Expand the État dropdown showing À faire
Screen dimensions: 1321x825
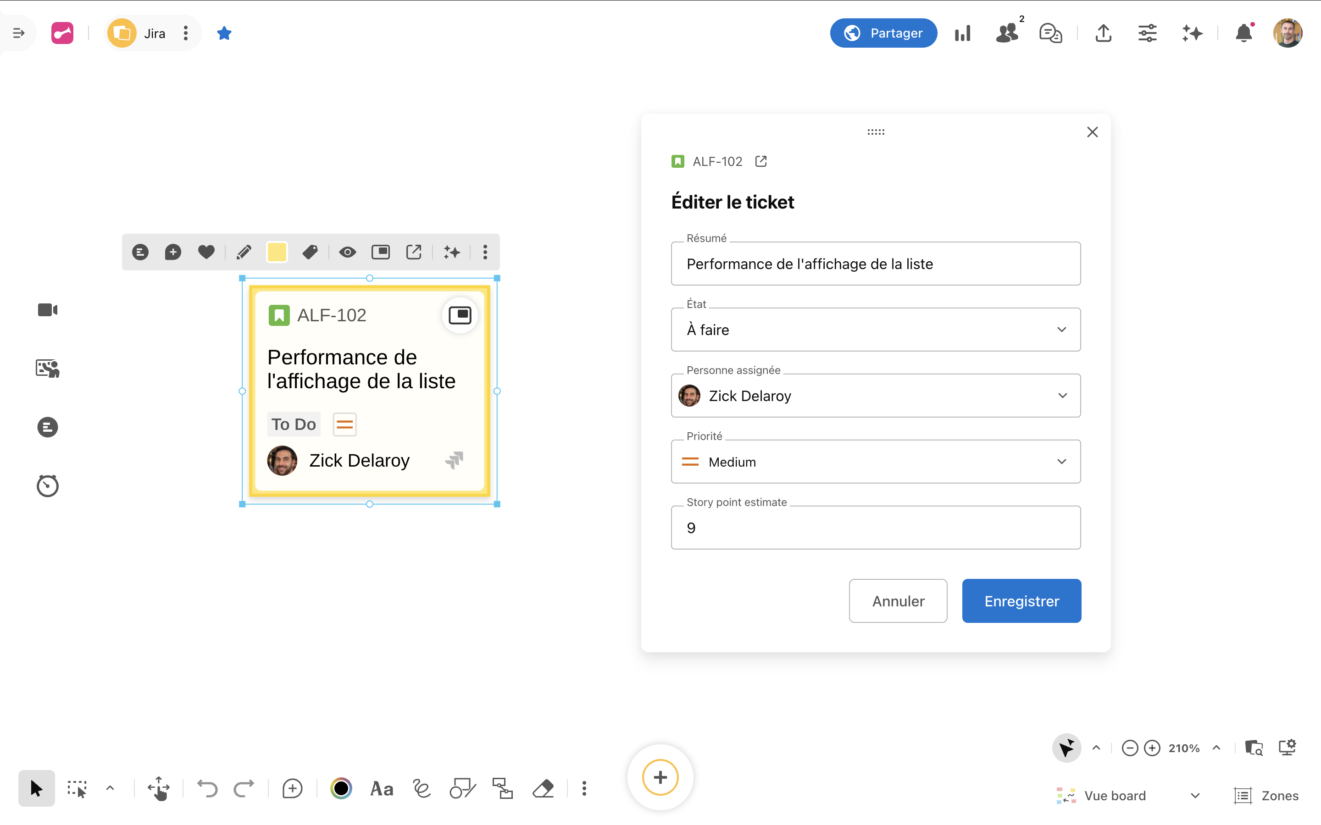[x=875, y=330]
